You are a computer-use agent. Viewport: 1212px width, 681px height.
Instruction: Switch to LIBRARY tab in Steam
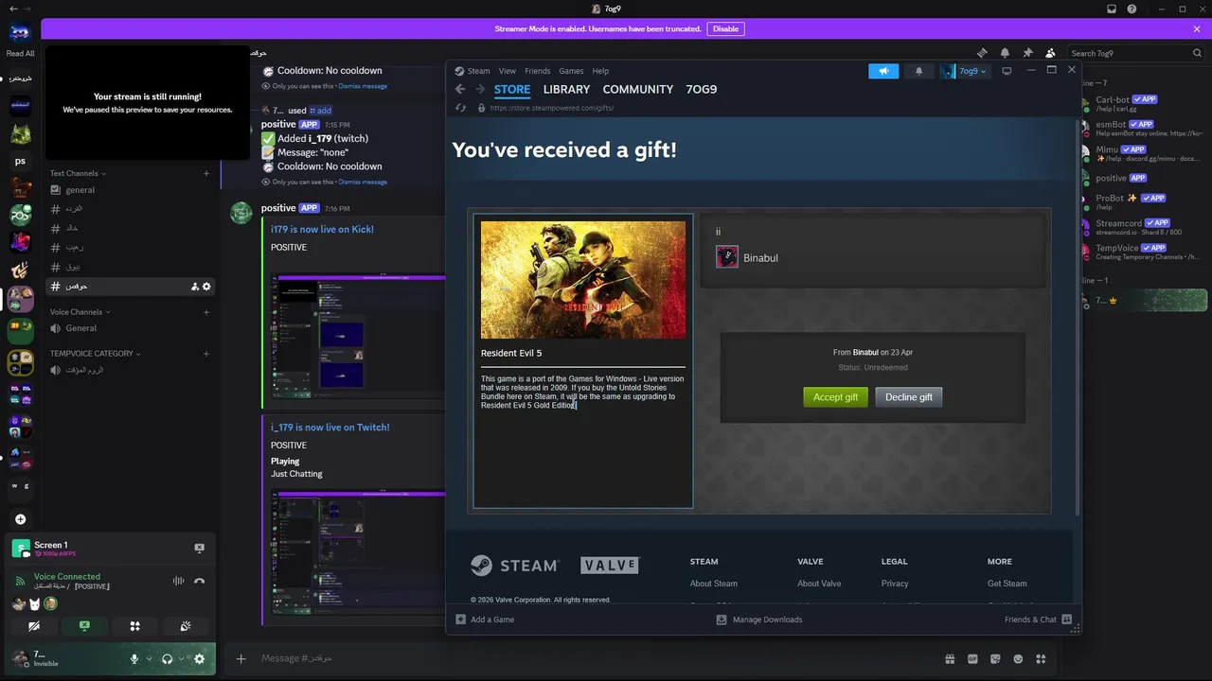[566, 89]
